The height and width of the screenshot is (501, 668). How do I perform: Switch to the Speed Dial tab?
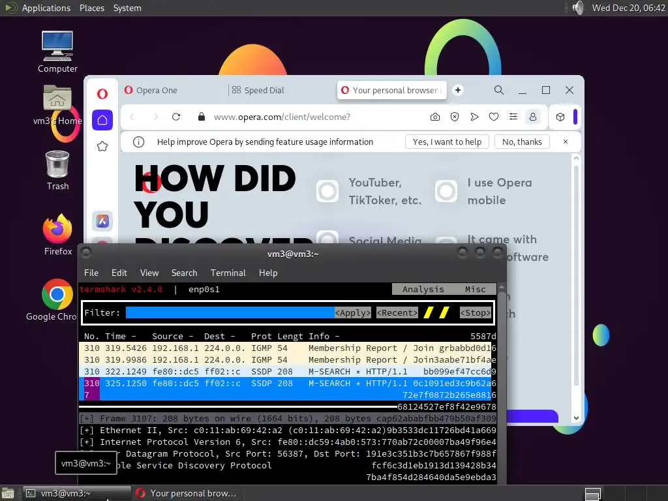point(281,90)
